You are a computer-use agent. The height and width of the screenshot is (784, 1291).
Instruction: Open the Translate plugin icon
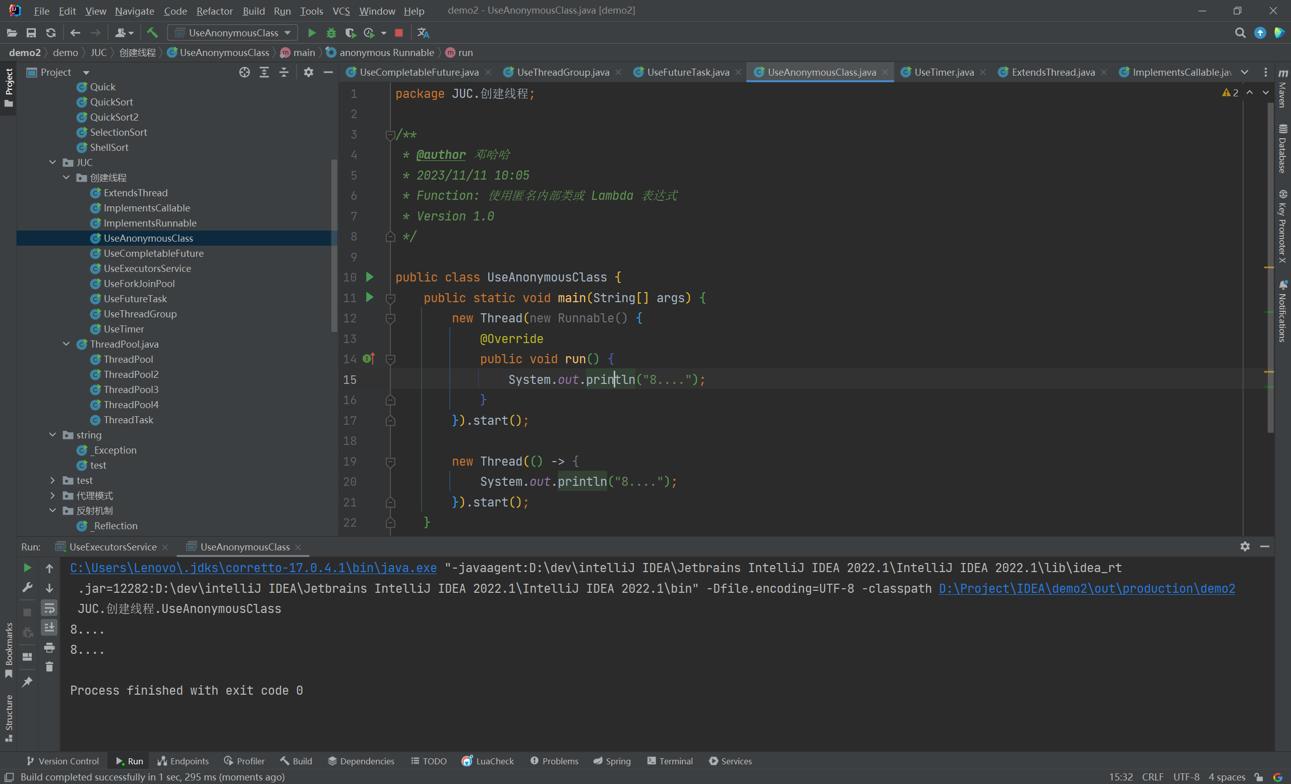pos(423,33)
